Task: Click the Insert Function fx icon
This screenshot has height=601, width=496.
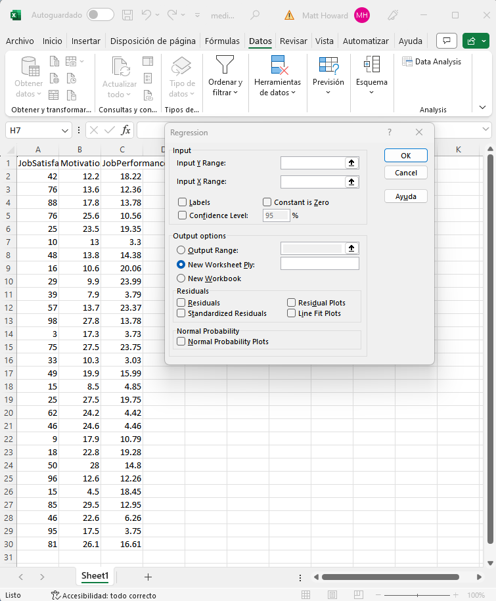Action: [125, 130]
